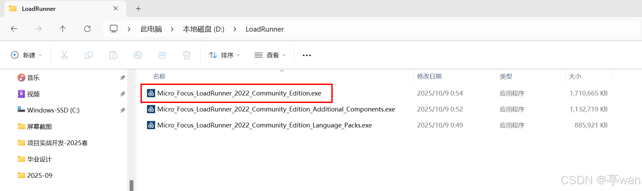Click the sidebar vertical scrollbar thumb
Screen dimensions: 642x191
[x=131, y=186]
